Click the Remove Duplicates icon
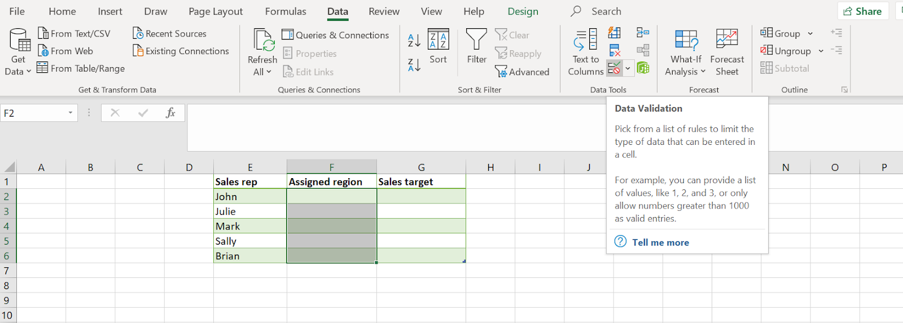Viewport: 903px width, 323px height. 615,51
